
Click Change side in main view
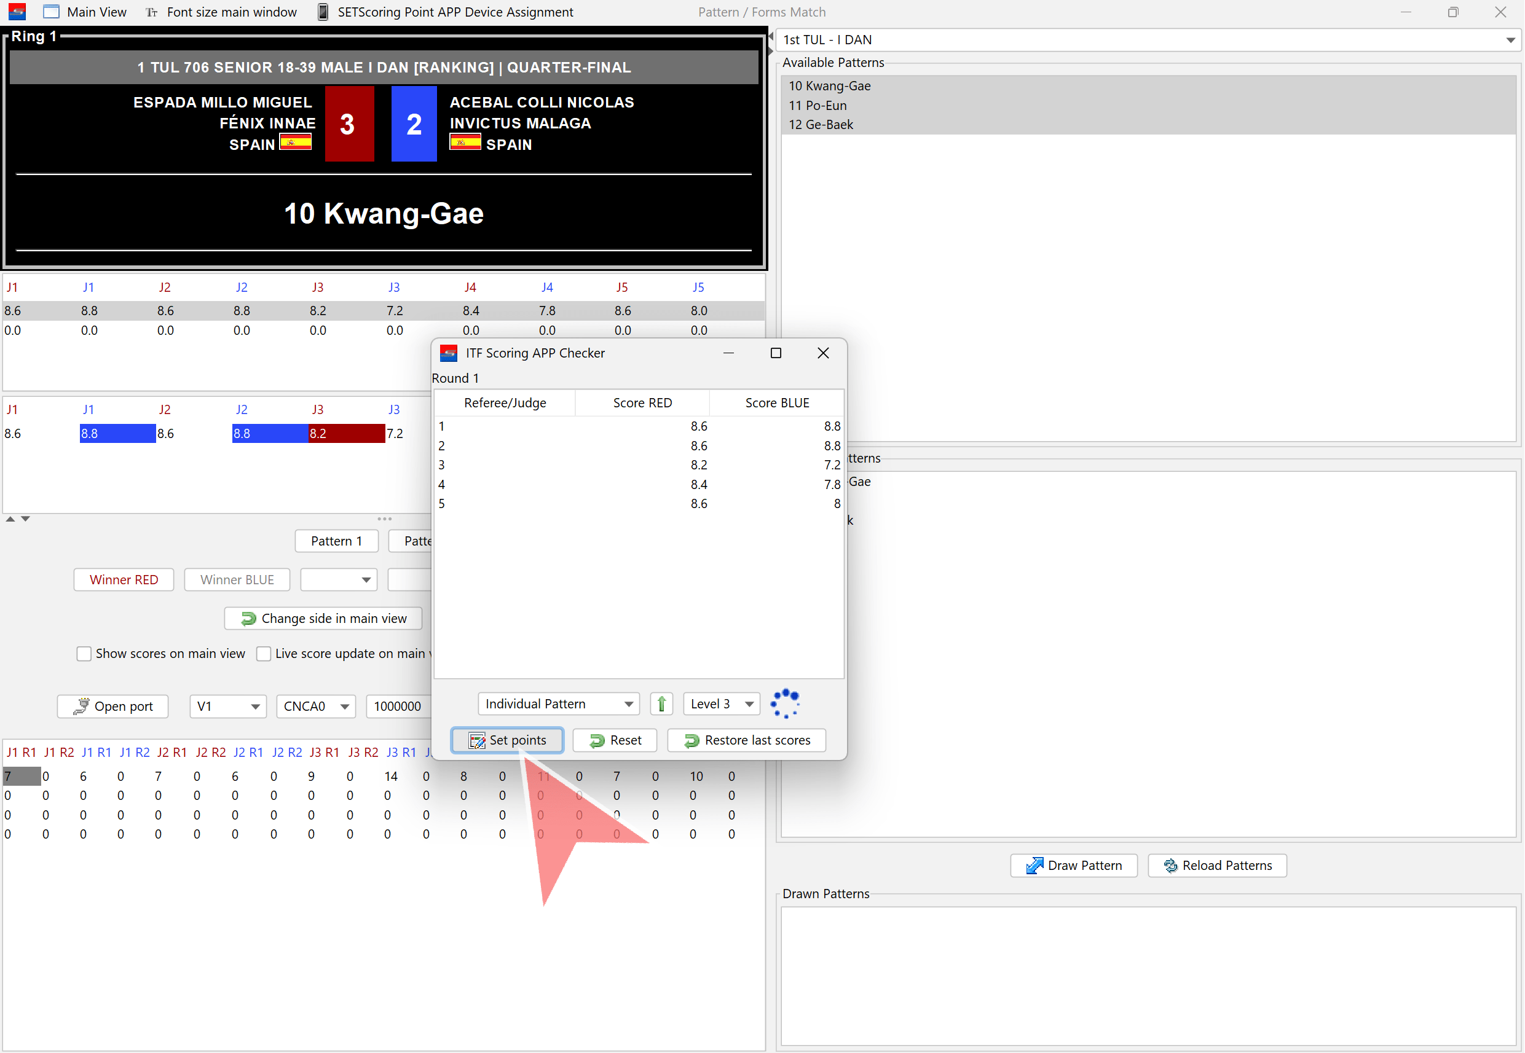pyautogui.click(x=323, y=619)
